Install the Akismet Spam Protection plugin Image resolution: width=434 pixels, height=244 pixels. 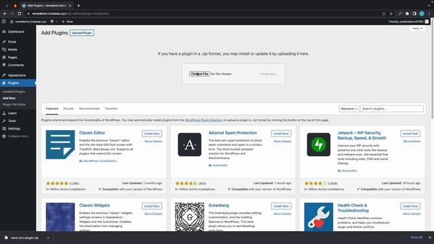[x=281, y=134]
